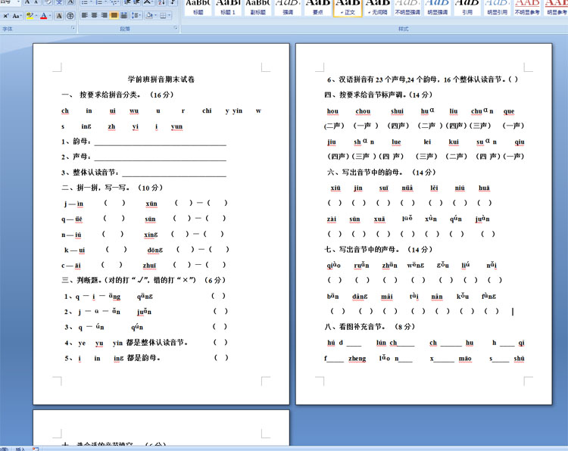
Task: Click the text 都是韵母
Action: click(143, 358)
